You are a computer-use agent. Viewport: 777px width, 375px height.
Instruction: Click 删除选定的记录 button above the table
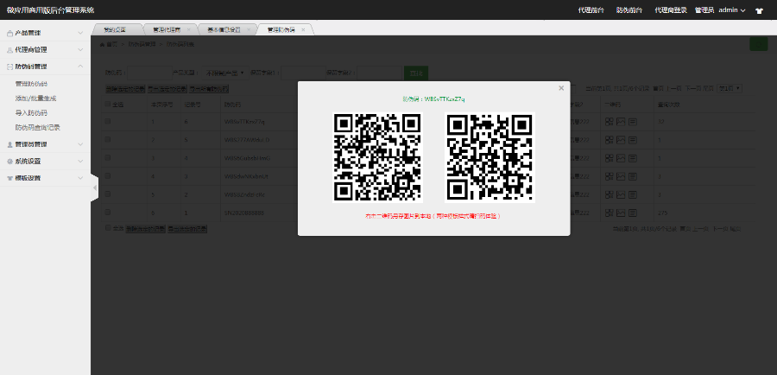click(125, 89)
